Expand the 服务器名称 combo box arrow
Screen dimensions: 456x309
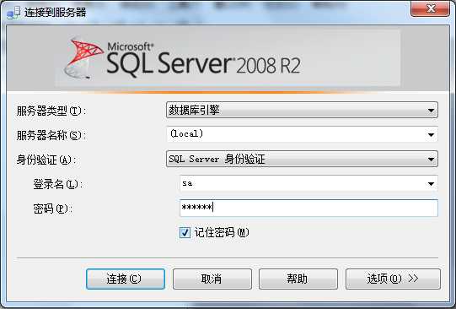tap(431, 134)
